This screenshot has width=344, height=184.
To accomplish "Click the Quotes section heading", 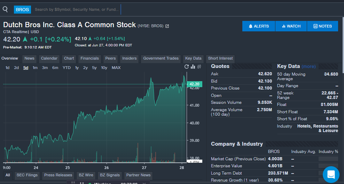I will [x=220, y=66].
